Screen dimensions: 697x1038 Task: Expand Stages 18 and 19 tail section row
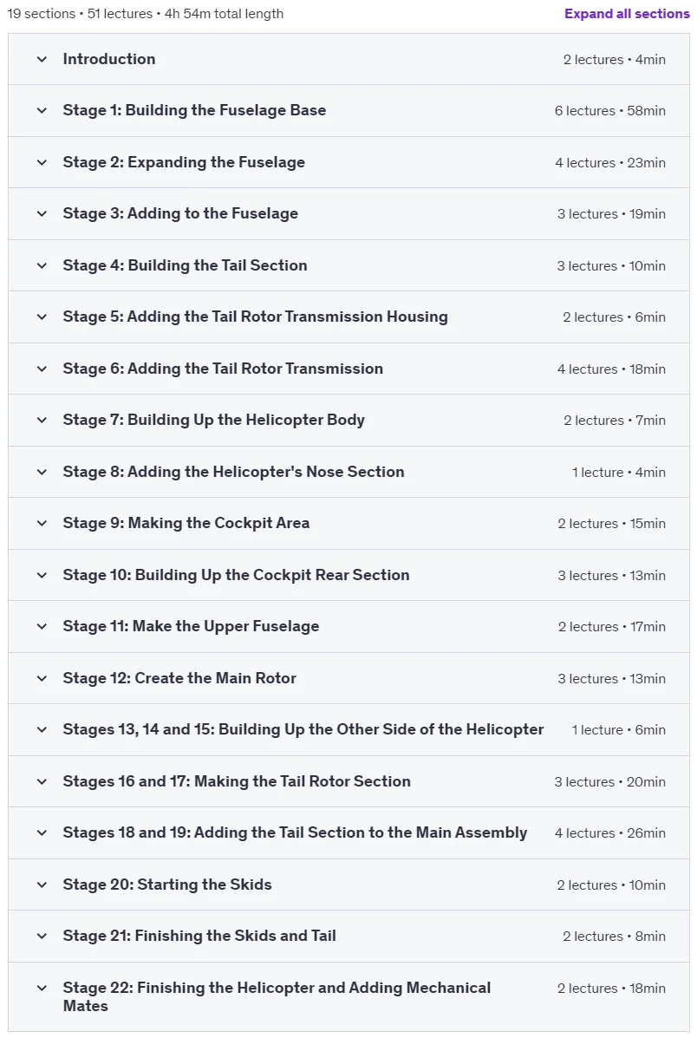click(348, 832)
